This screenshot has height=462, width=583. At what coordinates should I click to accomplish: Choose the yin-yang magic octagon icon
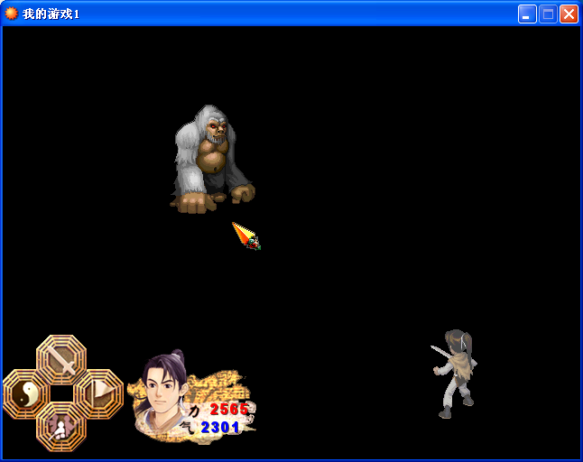click(26, 394)
